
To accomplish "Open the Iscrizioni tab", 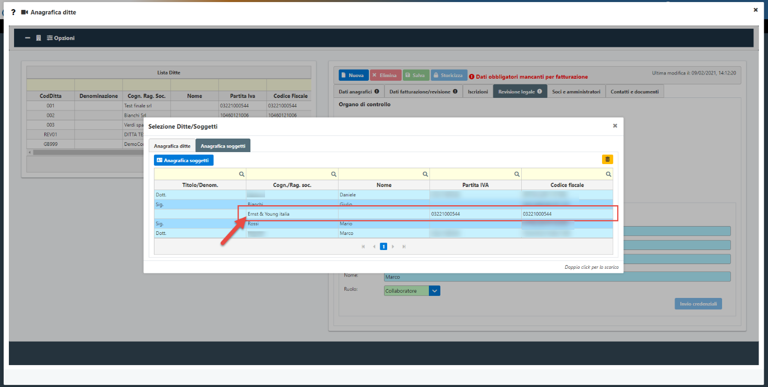I will click(478, 92).
